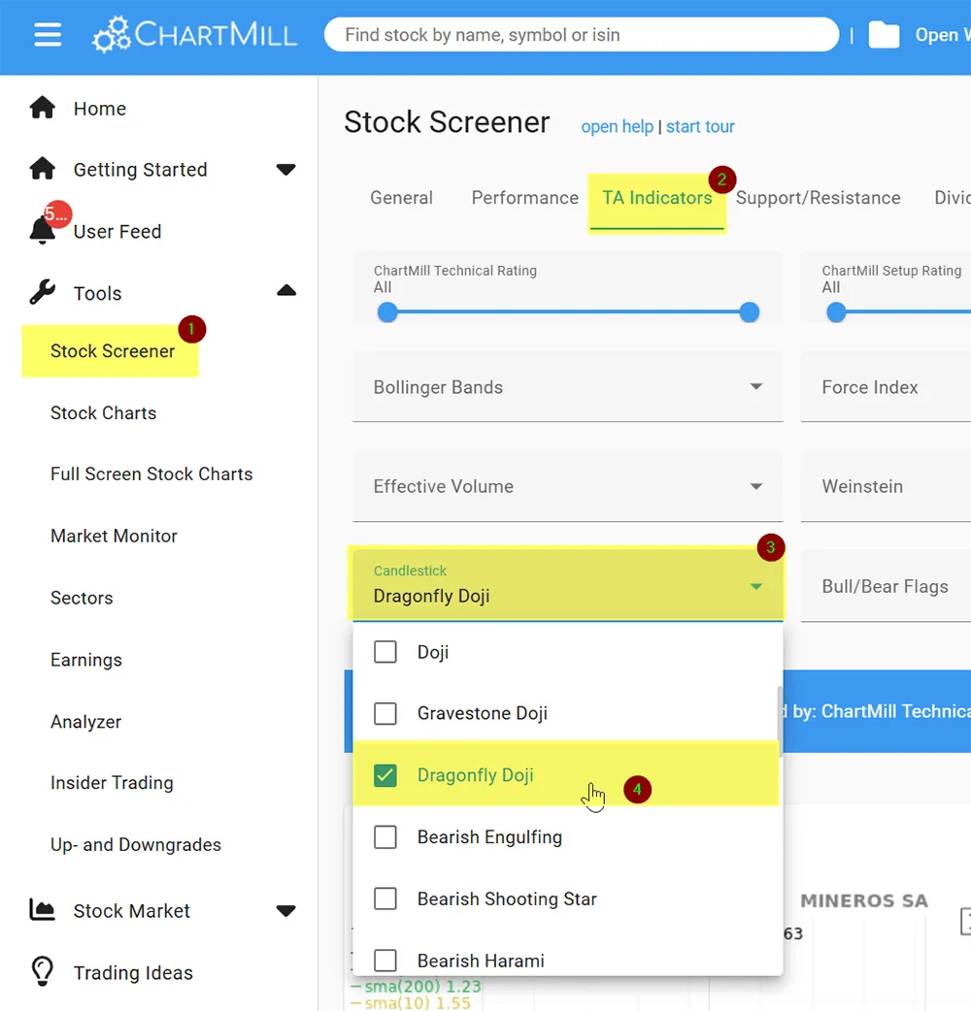The image size is (971, 1011).
Task: Expand the Stock Market section
Action: (x=285, y=910)
